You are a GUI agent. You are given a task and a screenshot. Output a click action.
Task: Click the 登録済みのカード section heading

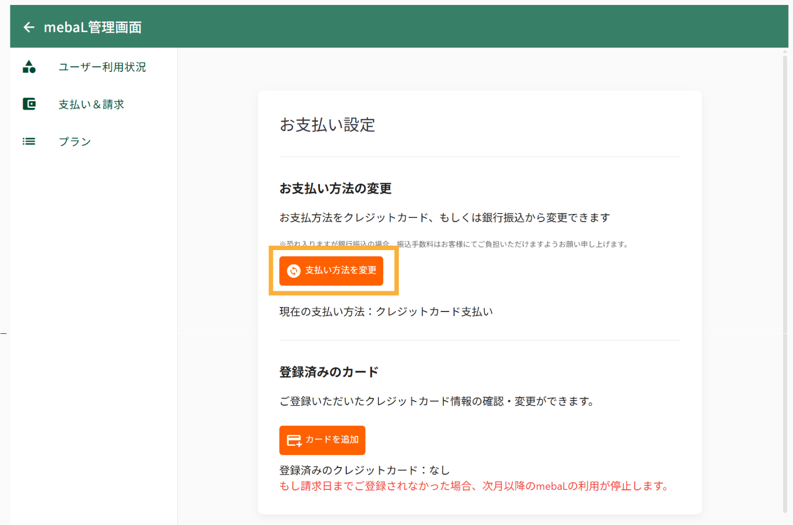[x=329, y=372]
